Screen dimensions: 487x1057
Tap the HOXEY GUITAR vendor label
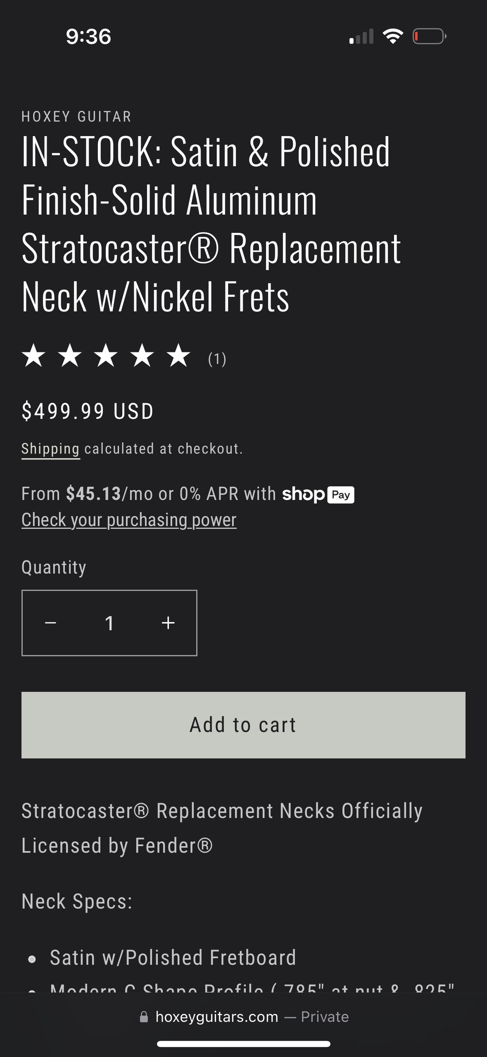coord(77,117)
